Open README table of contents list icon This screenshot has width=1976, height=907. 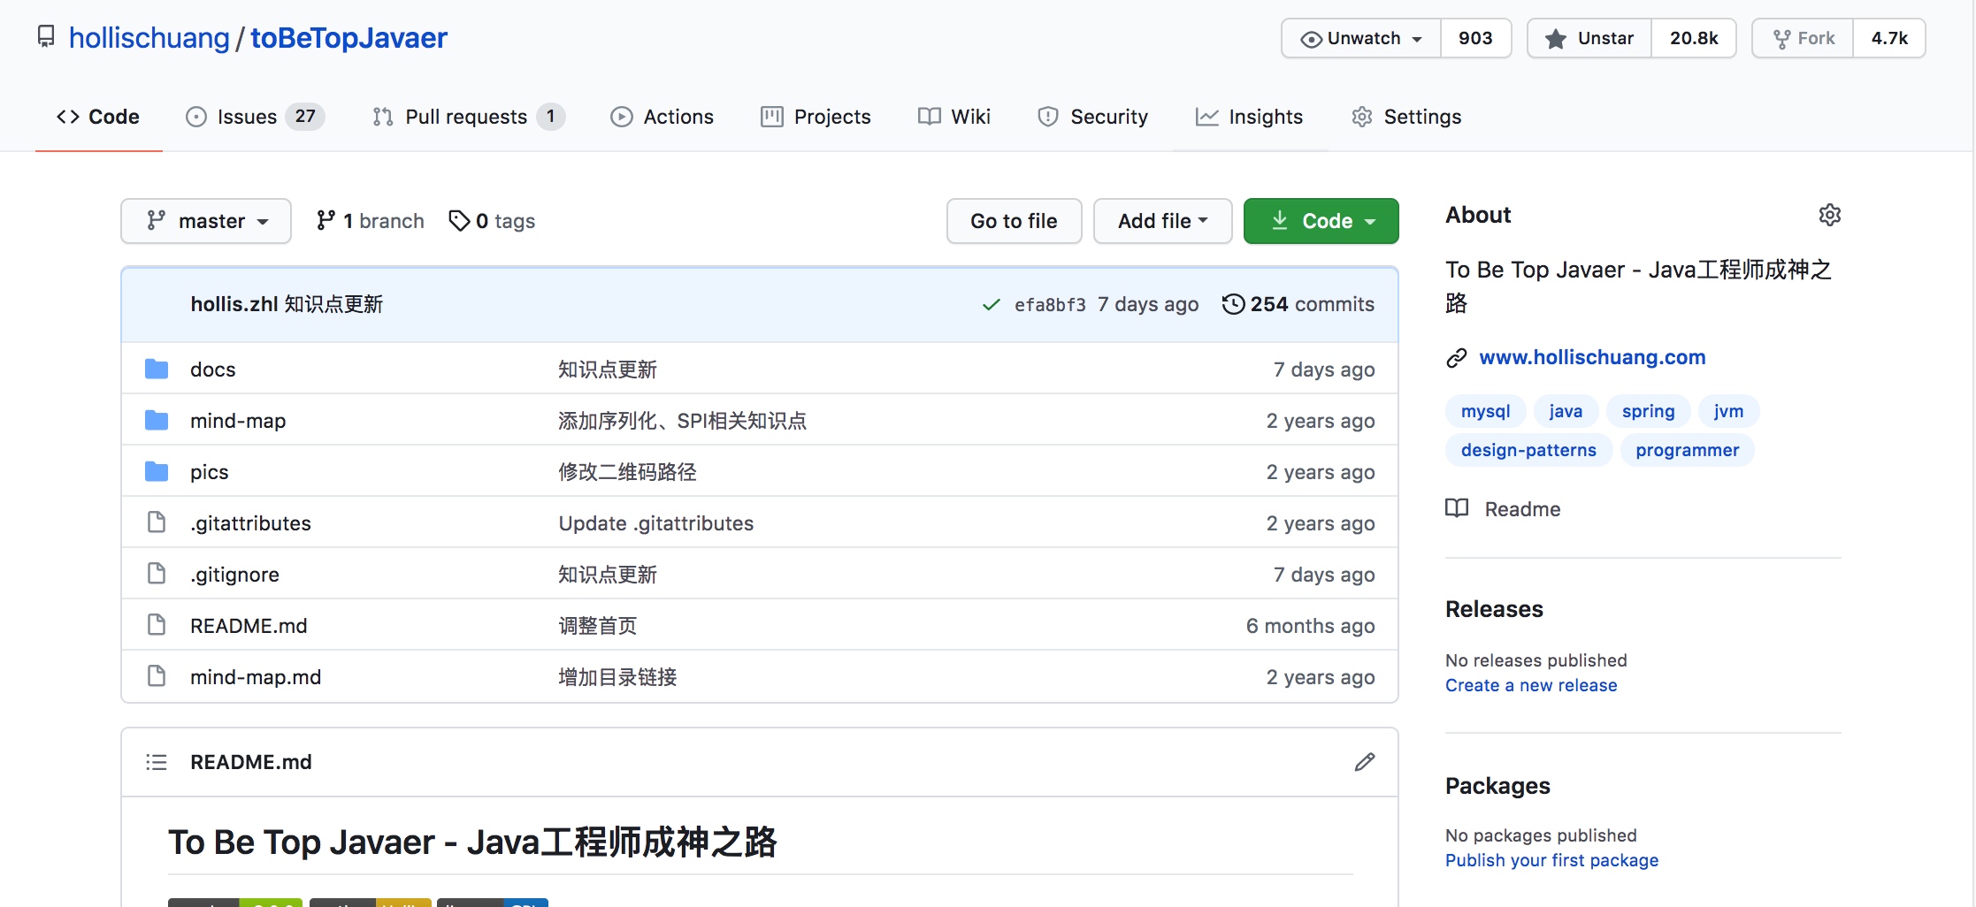tap(157, 762)
